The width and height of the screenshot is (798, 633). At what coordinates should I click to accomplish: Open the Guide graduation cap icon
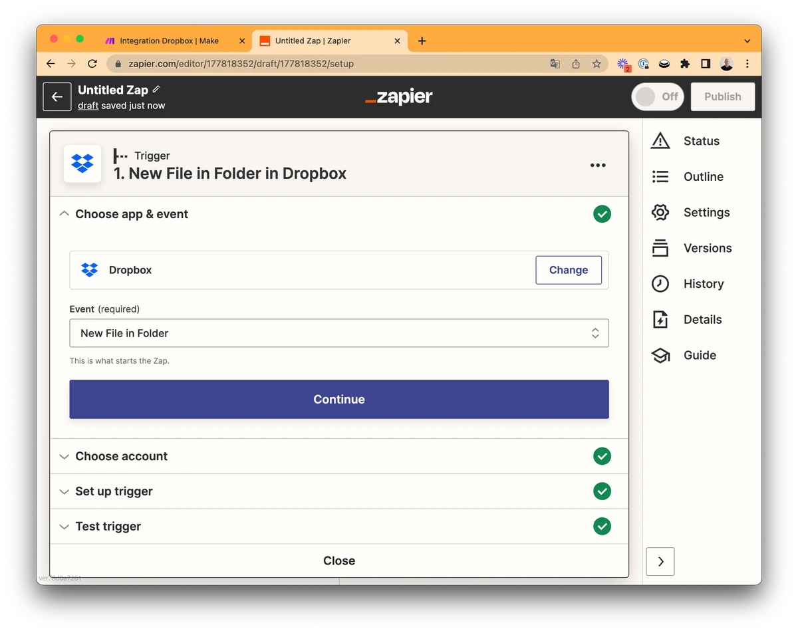click(660, 356)
